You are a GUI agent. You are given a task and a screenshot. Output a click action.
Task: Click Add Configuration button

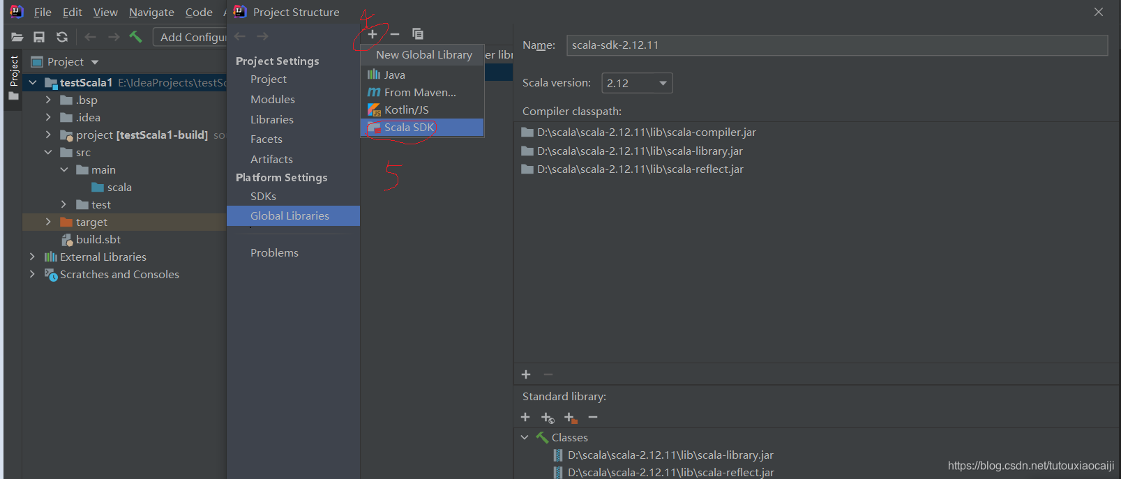[190, 37]
